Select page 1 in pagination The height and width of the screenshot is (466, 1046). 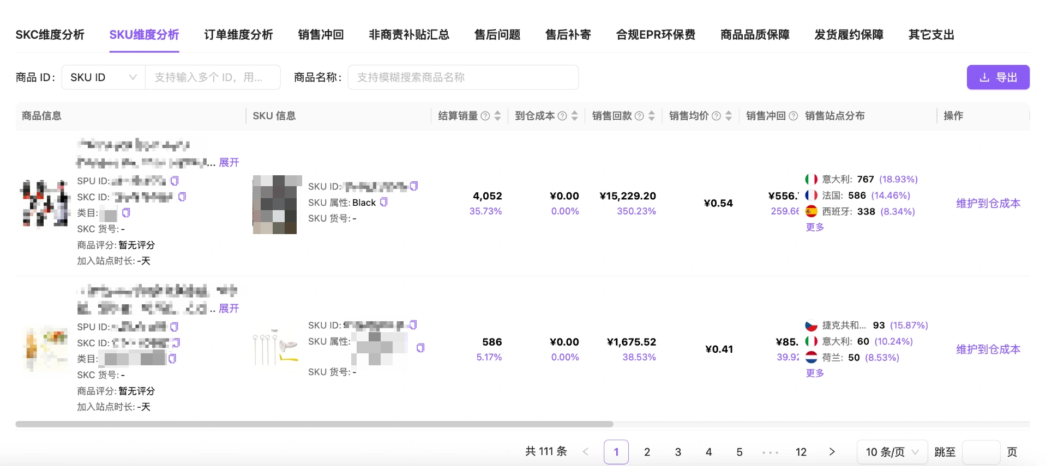coord(616,452)
